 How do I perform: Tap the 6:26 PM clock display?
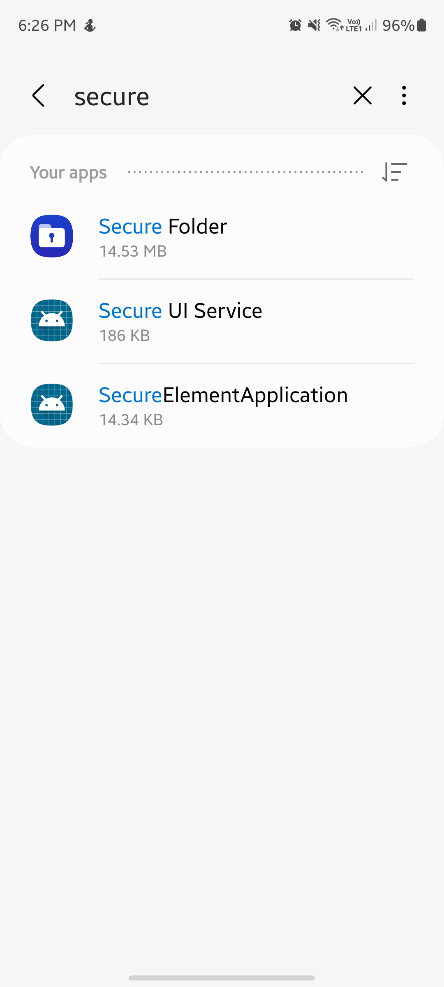point(47,25)
